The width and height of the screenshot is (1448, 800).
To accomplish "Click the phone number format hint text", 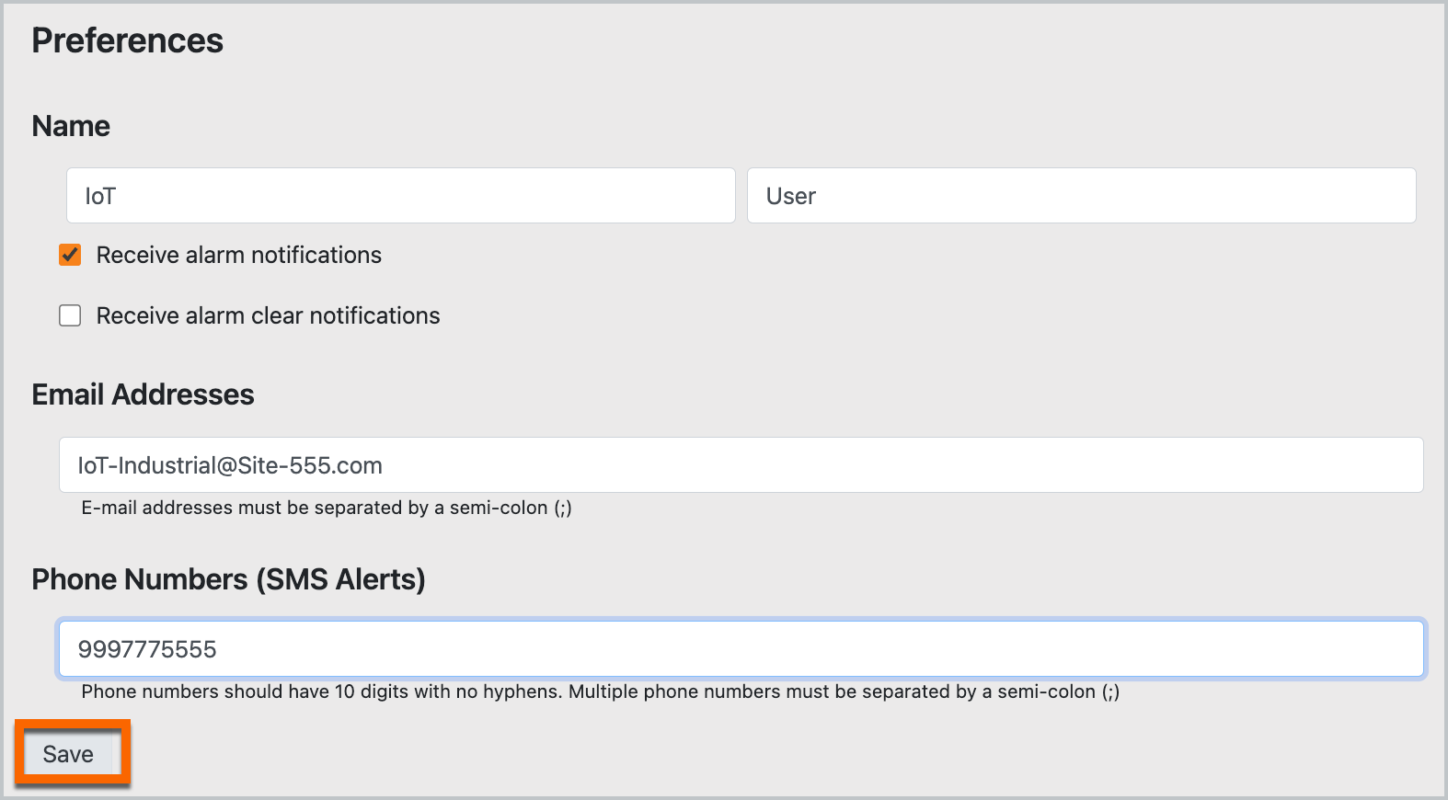I will click(600, 691).
